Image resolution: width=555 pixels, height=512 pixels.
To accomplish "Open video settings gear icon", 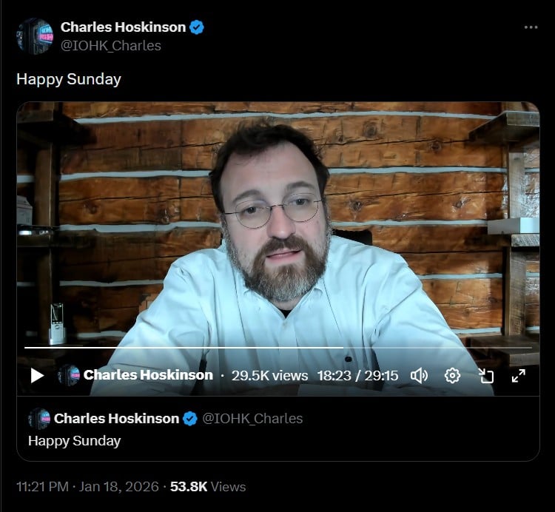I will [452, 375].
